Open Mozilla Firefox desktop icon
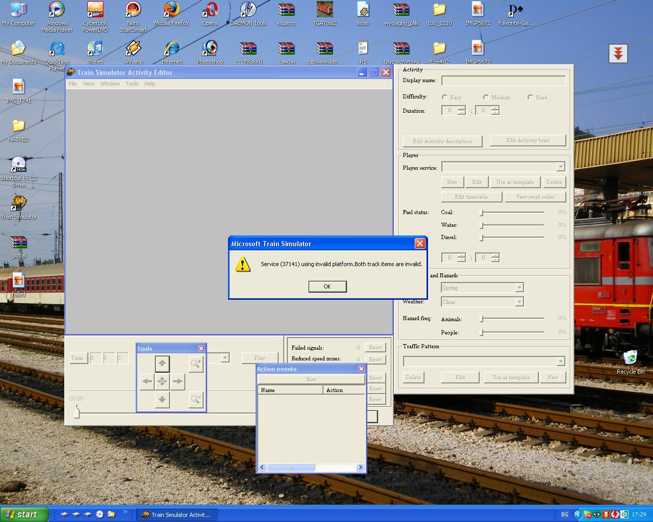 [x=171, y=14]
